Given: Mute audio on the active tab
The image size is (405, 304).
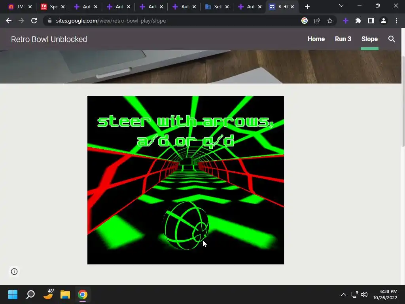Looking at the screenshot, I should [x=286, y=7].
